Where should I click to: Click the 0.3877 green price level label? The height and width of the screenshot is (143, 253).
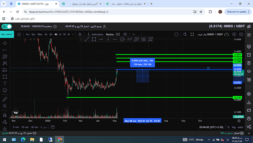point(238,55)
